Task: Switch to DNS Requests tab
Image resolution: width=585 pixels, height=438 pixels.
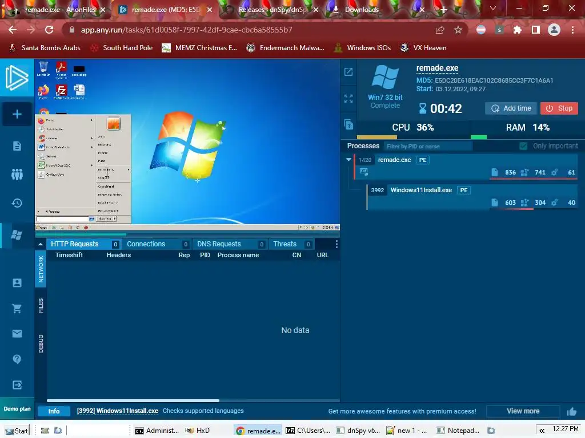Action: 229,244
